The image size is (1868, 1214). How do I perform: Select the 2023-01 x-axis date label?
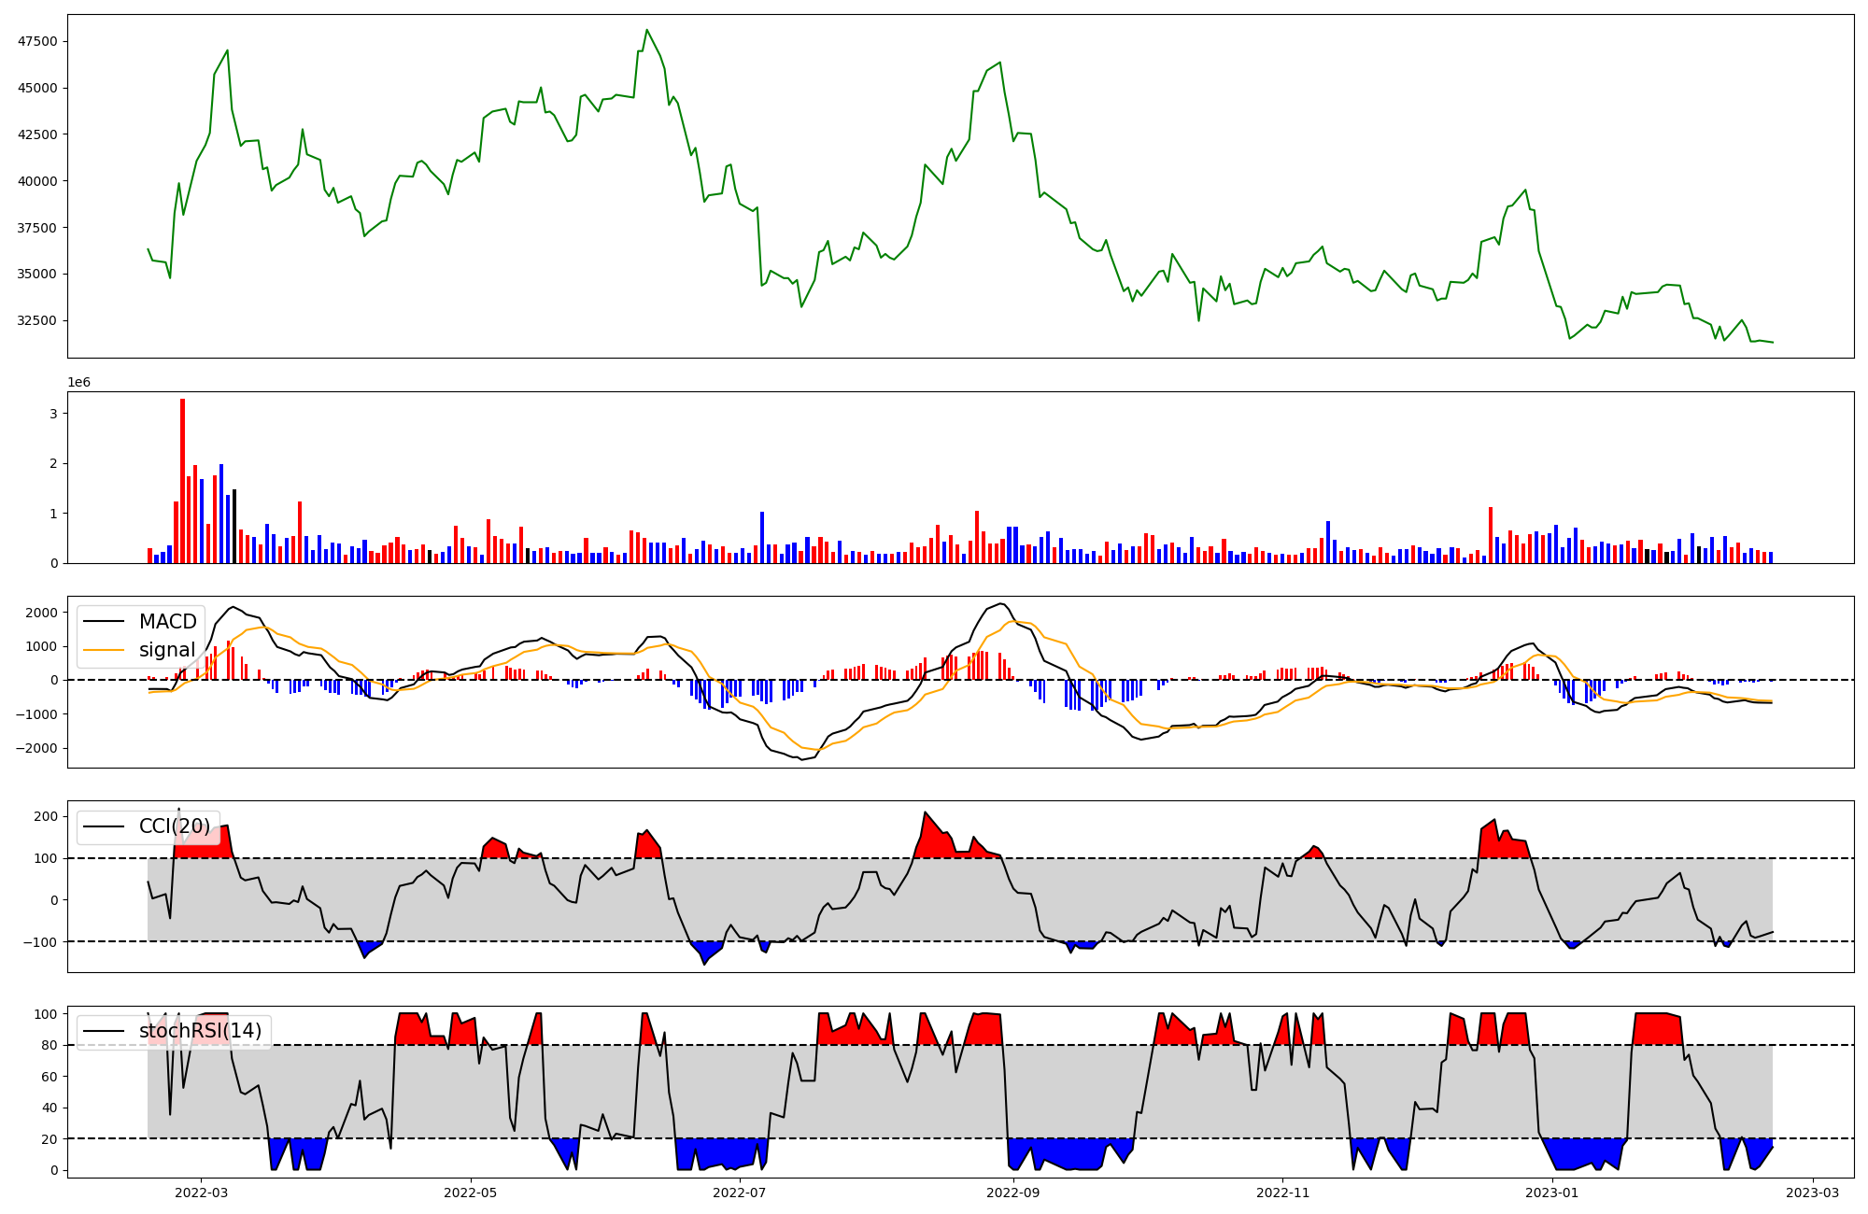coord(1552,1193)
